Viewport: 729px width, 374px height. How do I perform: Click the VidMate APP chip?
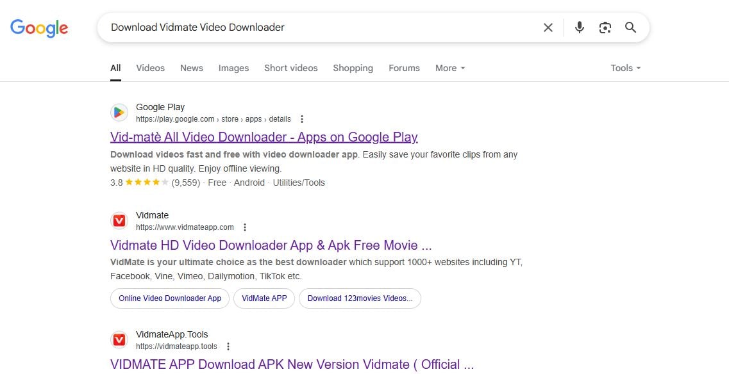pyautogui.click(x=264, y=298)
